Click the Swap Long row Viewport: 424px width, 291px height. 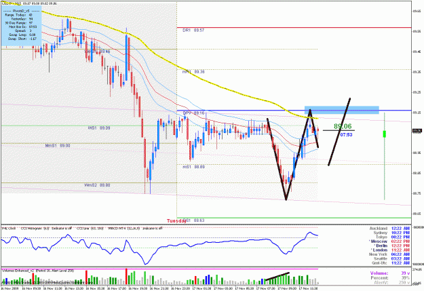click(22, 35)
